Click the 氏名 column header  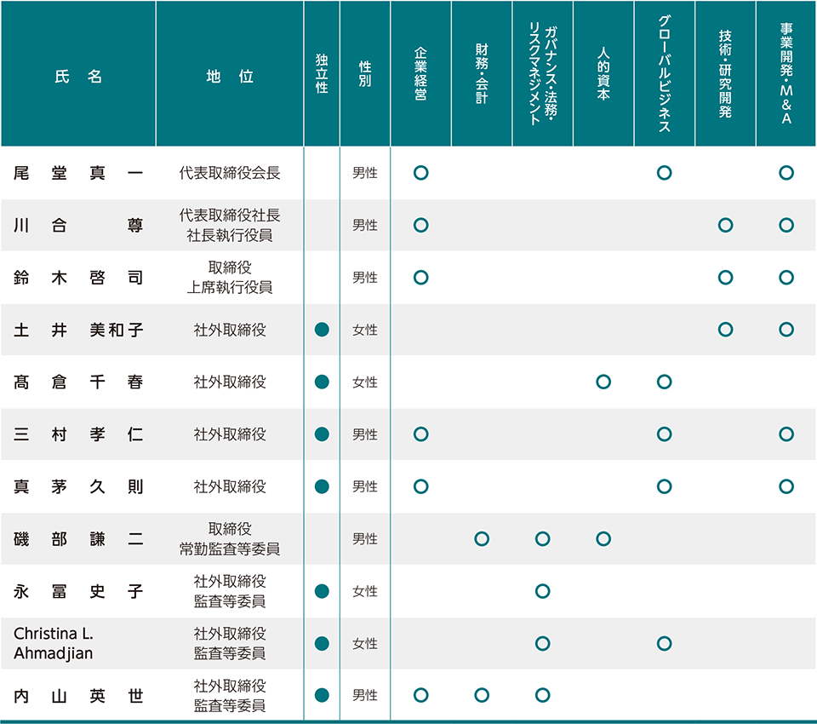click(78, 73)
